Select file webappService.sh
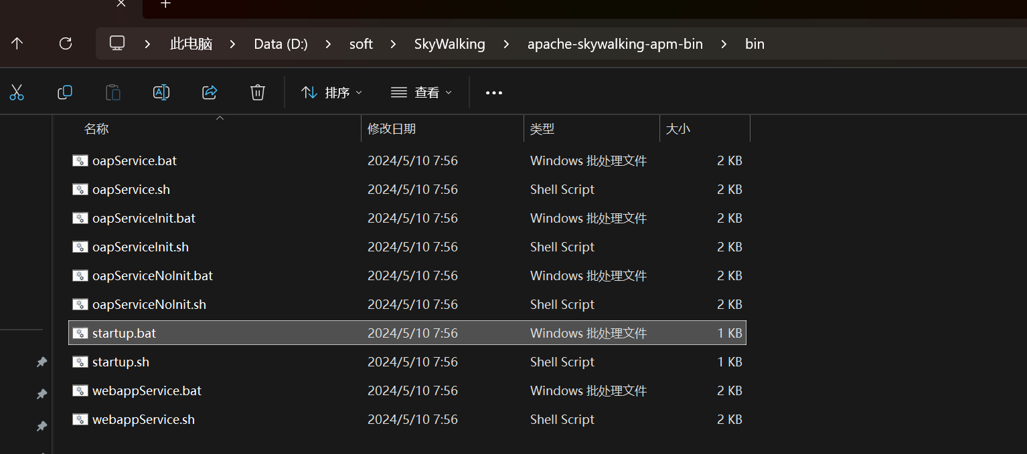 [407, 419]
